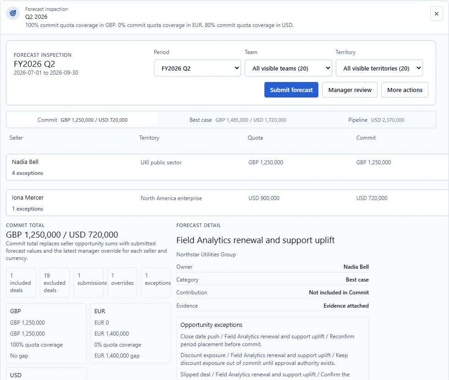The height and width of the screenshot is (380, 449).
Task: Click the EUR currency card
Action: pyautogui.click(x=131, y=333)
